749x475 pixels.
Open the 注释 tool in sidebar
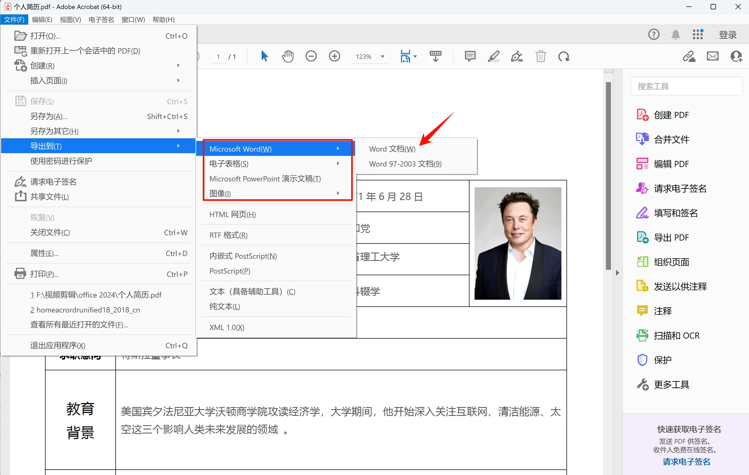[654, 311]
